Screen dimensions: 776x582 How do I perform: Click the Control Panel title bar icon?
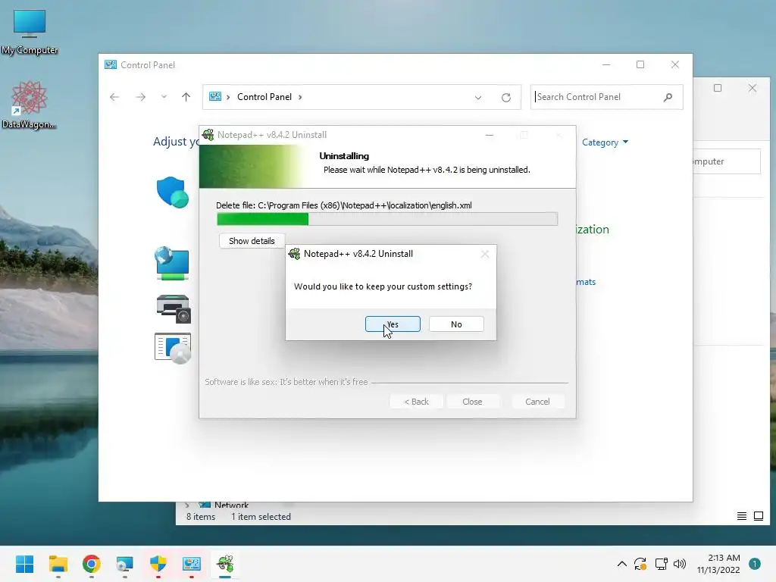[111, 65]
